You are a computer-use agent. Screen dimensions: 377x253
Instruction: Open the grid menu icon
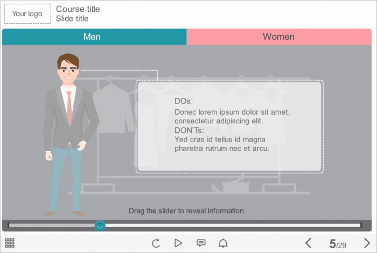[x=10, y=243]
